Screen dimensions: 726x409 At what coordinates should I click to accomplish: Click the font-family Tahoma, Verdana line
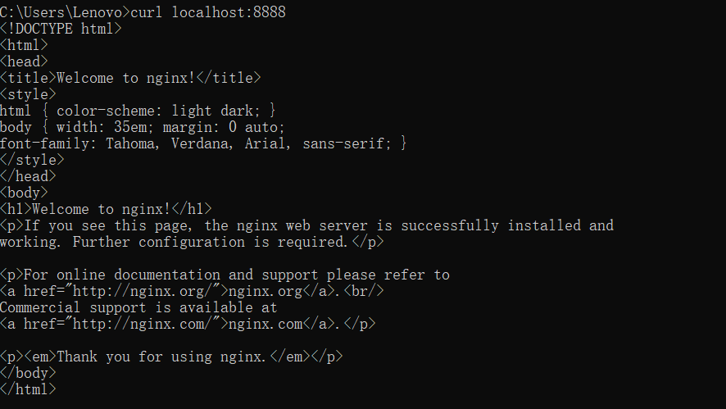203,143
